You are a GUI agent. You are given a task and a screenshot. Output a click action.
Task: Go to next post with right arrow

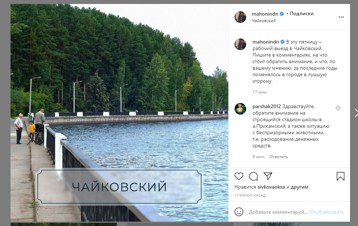pos(356,113)
